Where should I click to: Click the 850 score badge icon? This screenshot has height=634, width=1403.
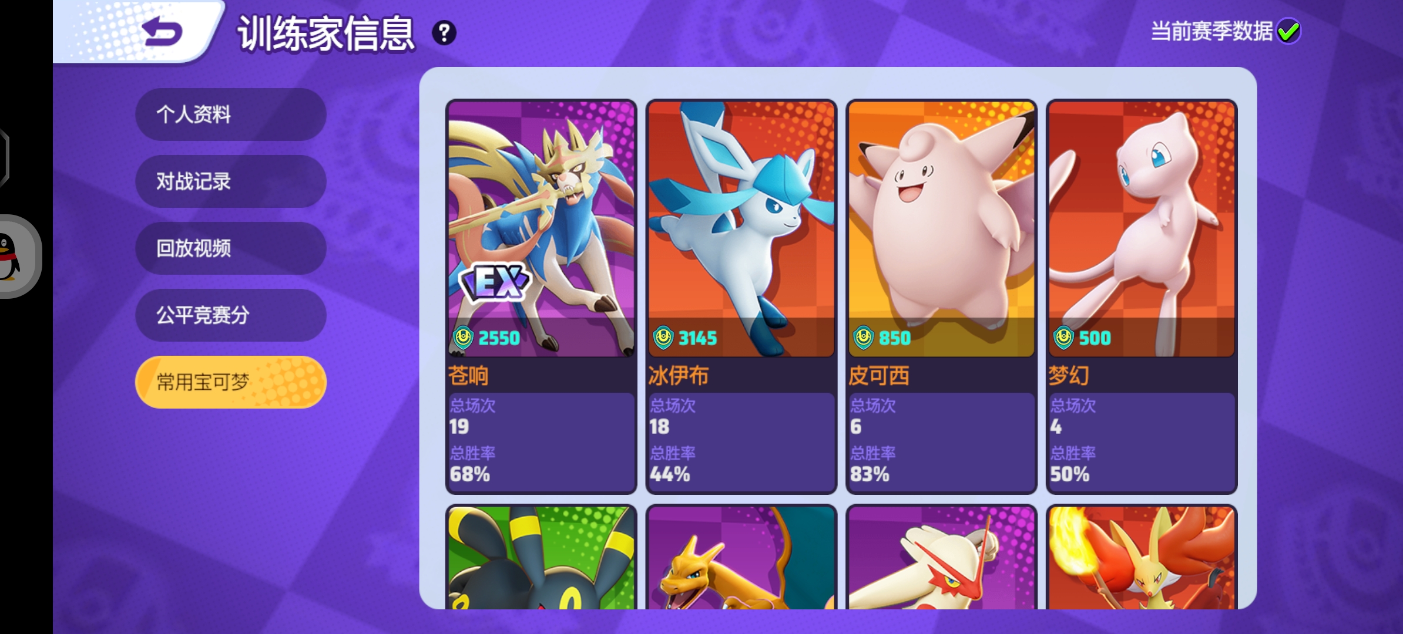863,338
